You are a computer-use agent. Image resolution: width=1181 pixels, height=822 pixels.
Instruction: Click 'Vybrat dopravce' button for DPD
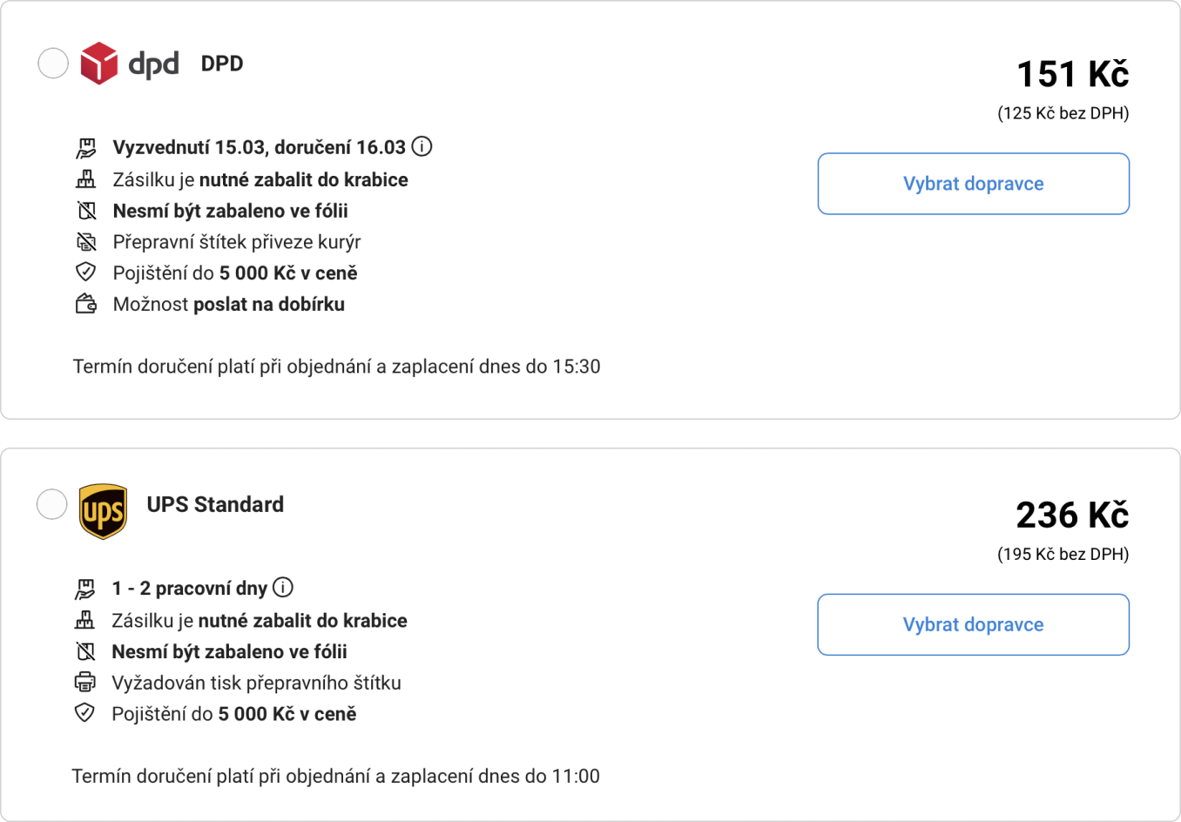(x=974, y=184)
